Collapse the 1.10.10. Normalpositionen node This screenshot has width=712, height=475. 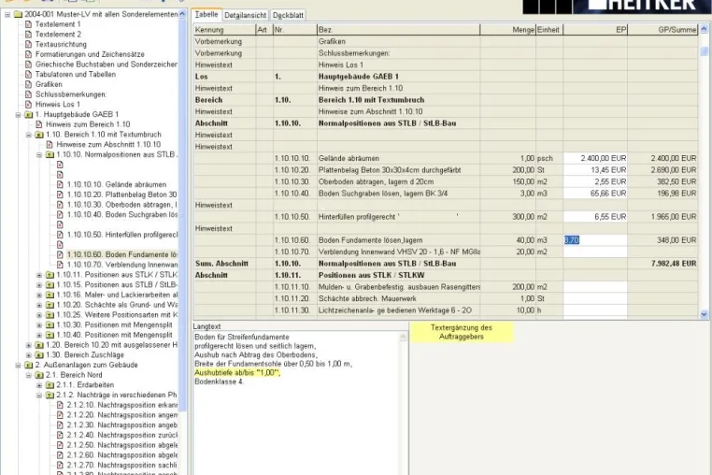point(39,154)
